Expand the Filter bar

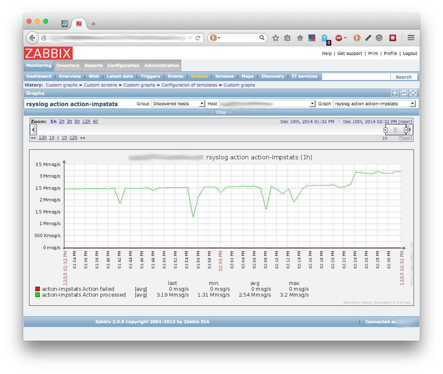(x=222, y=112)
